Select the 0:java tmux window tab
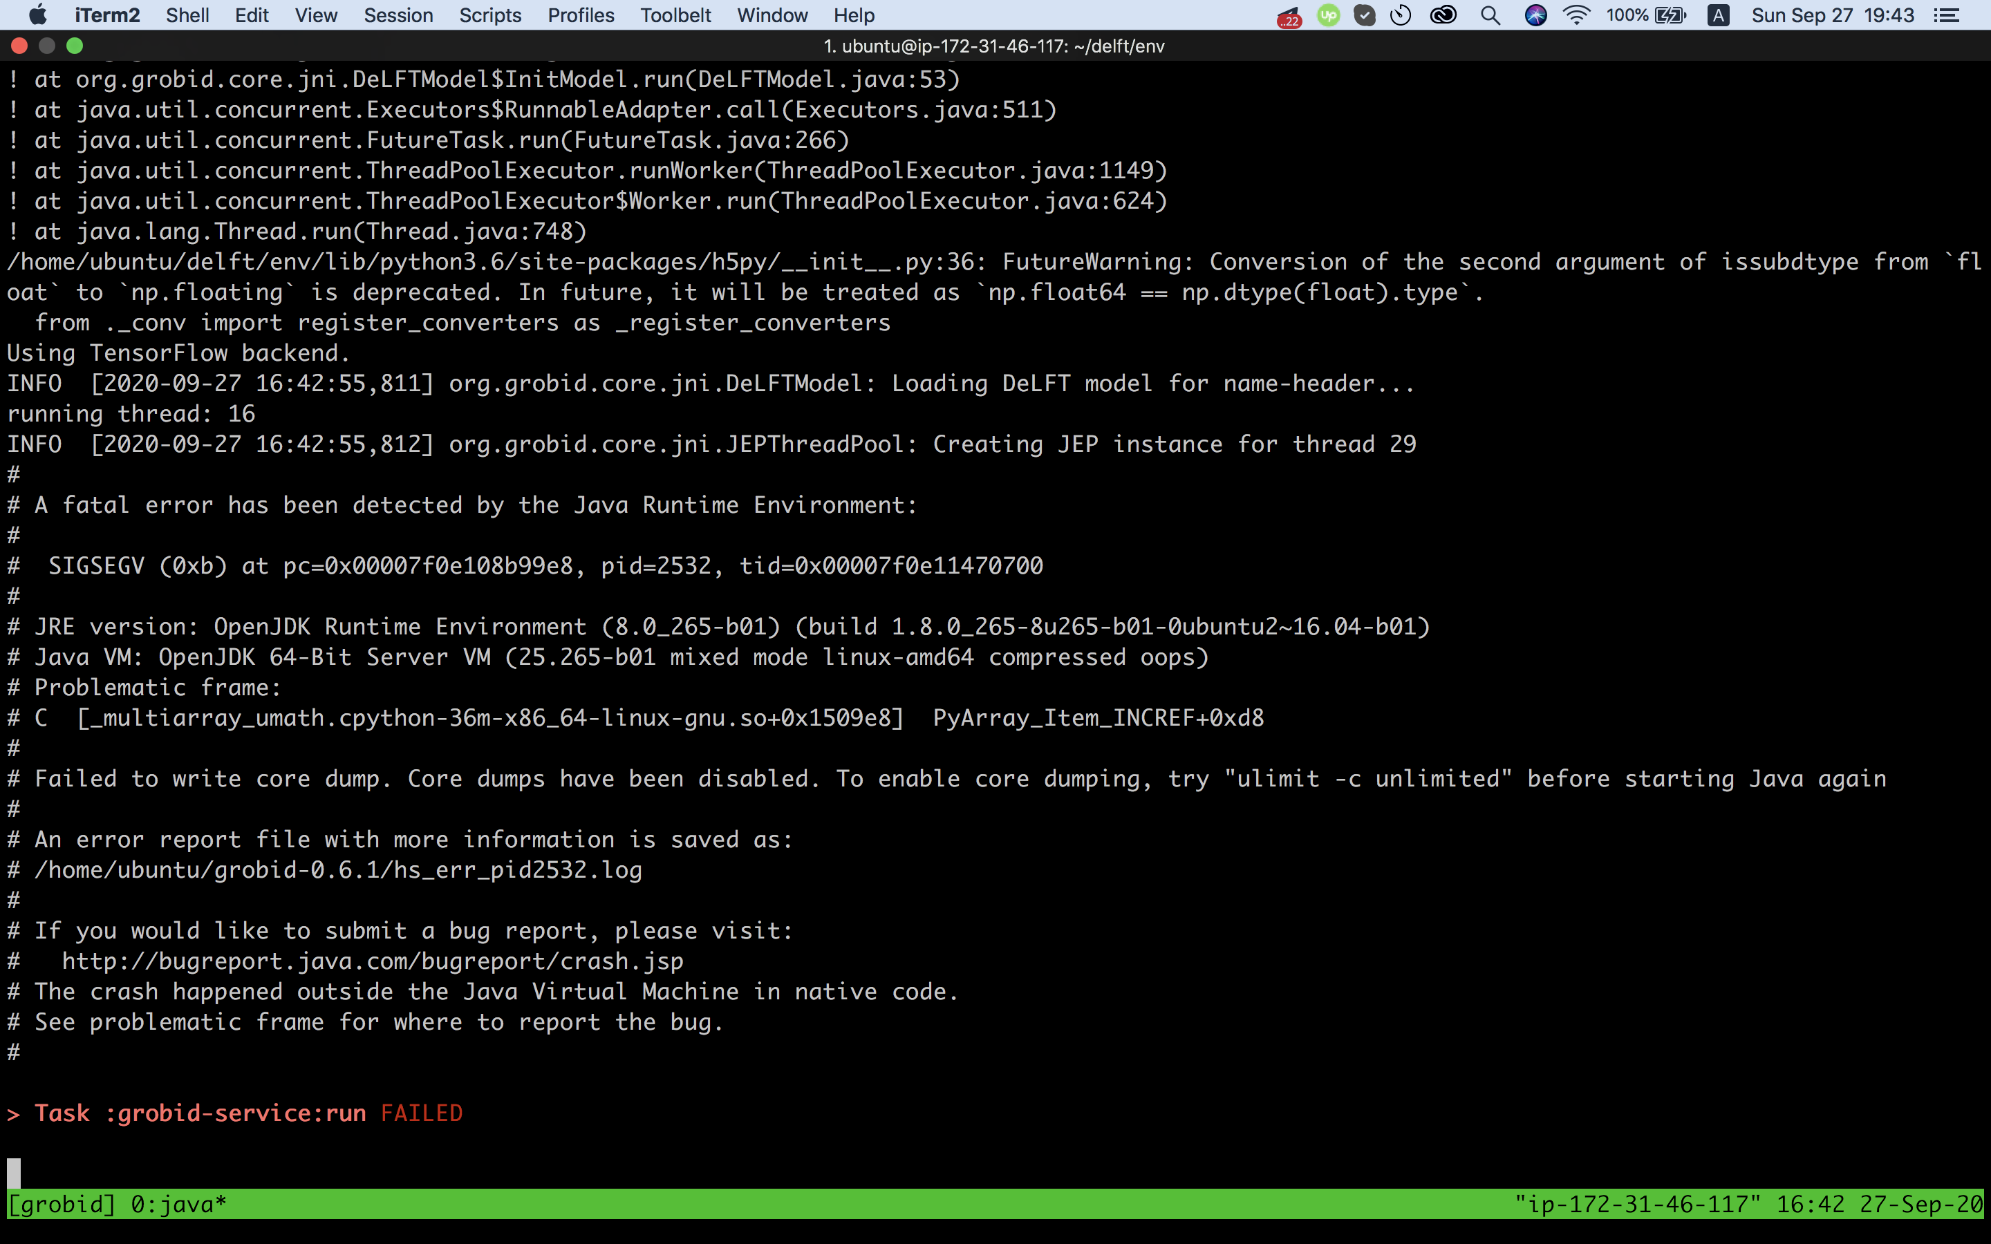The image size is (1991, 1244). (178, 1203)
